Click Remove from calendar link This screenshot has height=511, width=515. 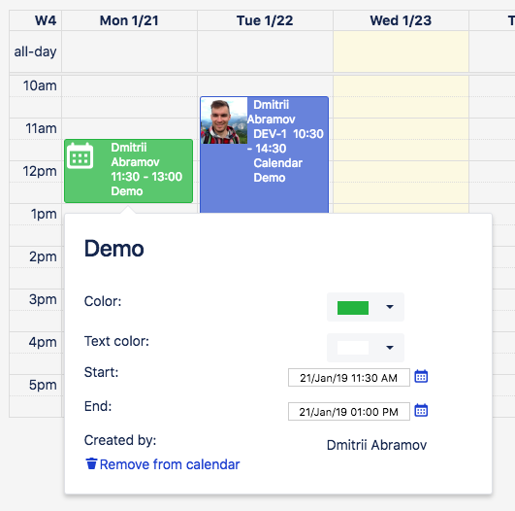pos(170,464)
